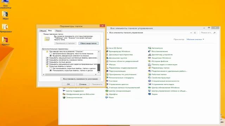Image resolution: width=225 pixels, height=126 pixels.
Task: Select Показывать скрытые файлы, папки и диски
Action: pos(51,71)
